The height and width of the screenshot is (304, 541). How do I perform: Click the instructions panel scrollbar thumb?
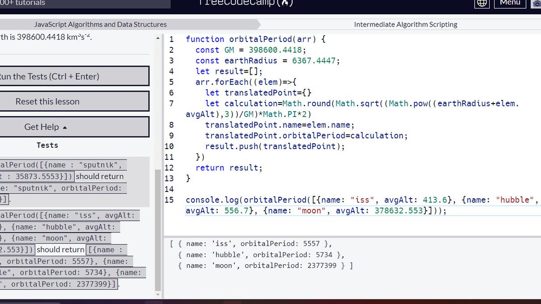point(157,230)
